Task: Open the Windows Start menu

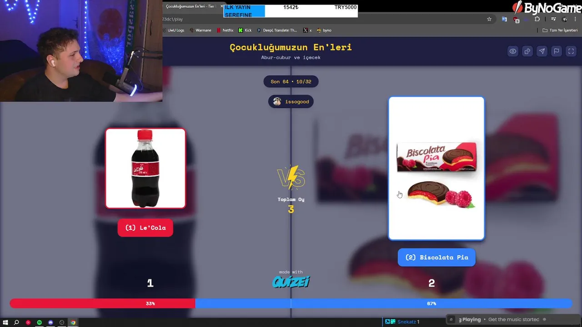Action: coord(5,322)
